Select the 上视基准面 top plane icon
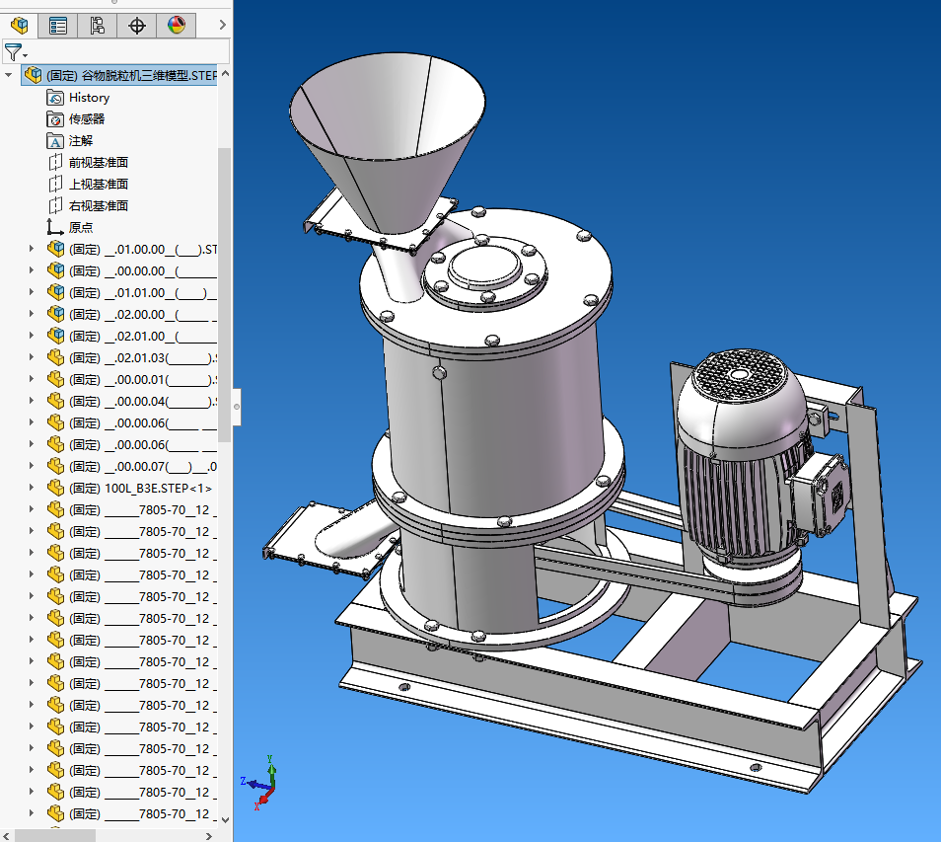The image size is (941, 842). point(55,185)
